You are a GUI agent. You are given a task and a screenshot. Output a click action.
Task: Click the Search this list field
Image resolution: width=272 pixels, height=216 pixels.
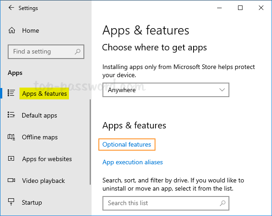pos(166,203)
